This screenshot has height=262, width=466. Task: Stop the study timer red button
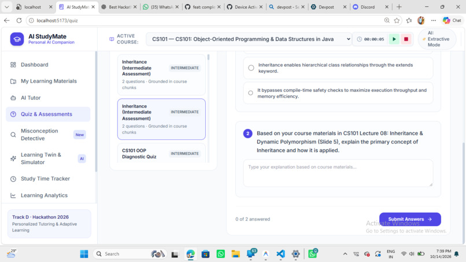click(x=406, y=39)
